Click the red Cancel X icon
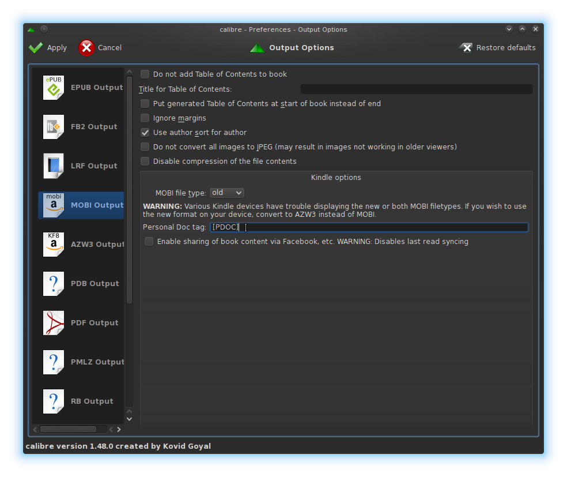567x477 pixels. pos(86,48)
